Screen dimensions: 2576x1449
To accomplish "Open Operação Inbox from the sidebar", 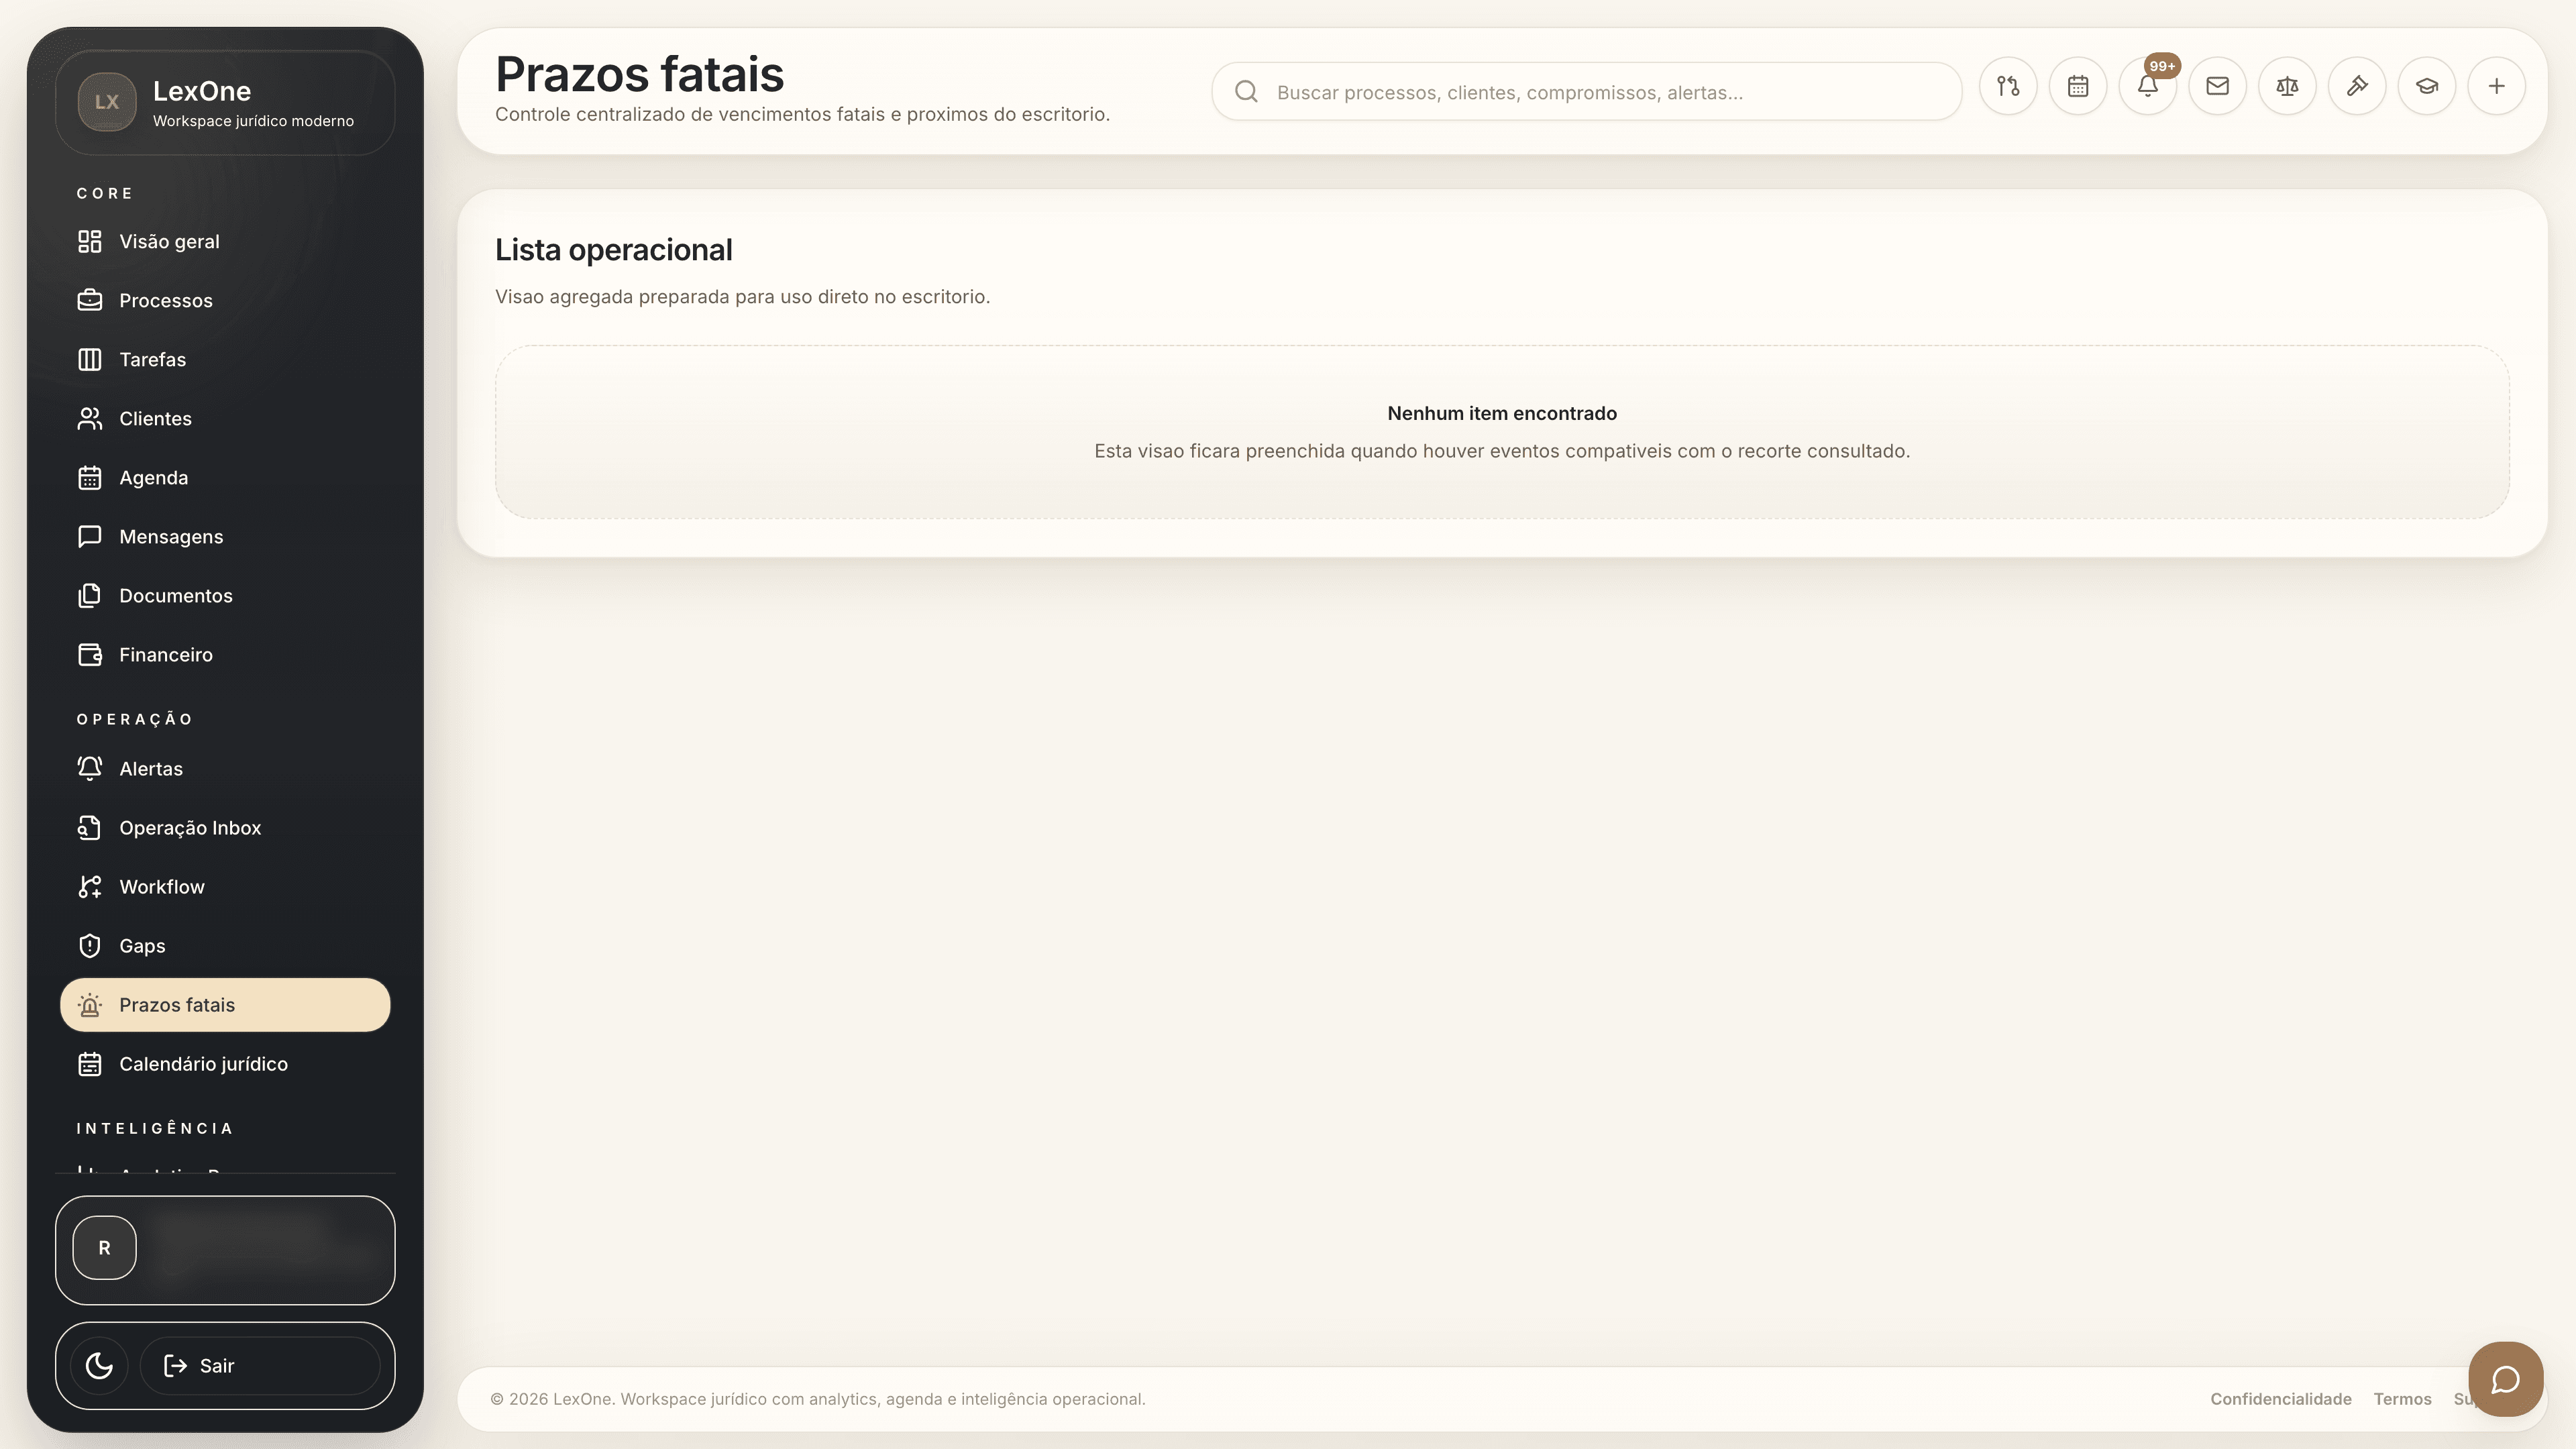I will [x=189, y=827].
